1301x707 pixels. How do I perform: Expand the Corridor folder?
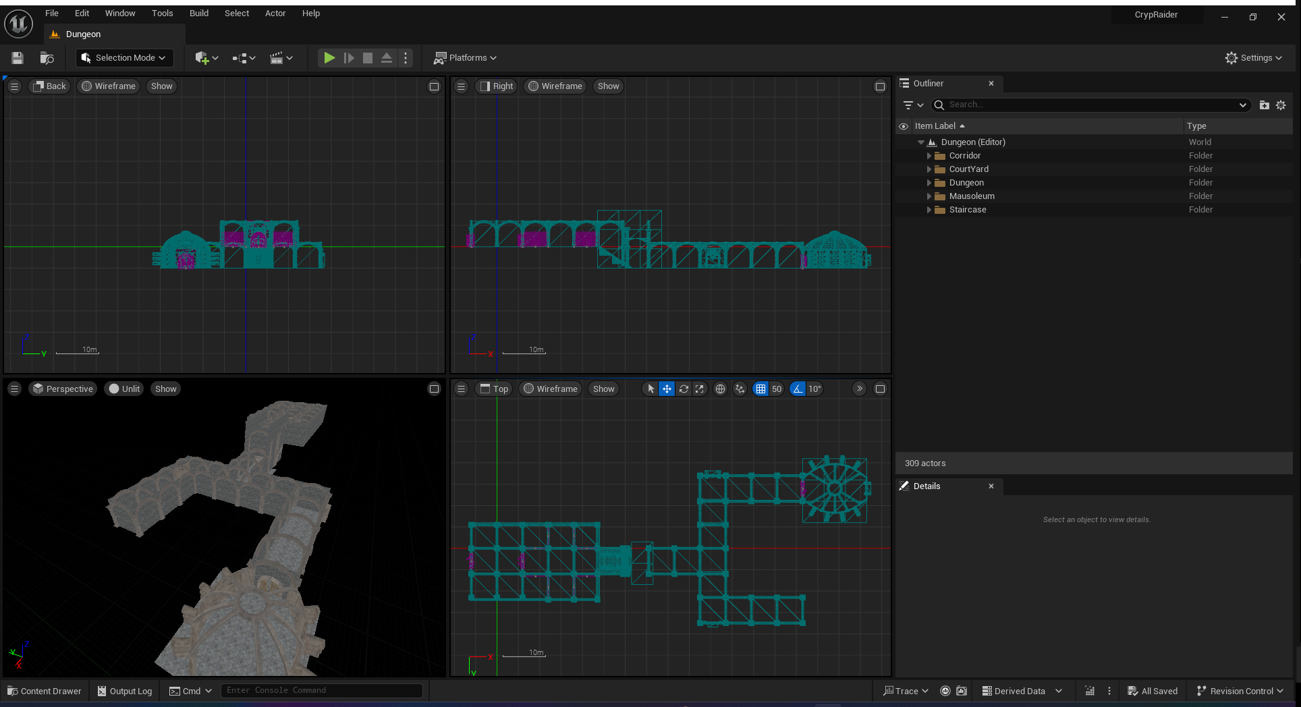click(x=929, y=156)
